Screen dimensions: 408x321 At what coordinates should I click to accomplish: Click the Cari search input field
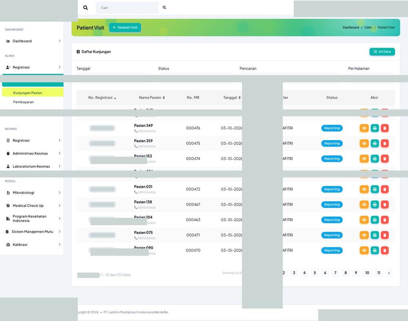point(127,7)
